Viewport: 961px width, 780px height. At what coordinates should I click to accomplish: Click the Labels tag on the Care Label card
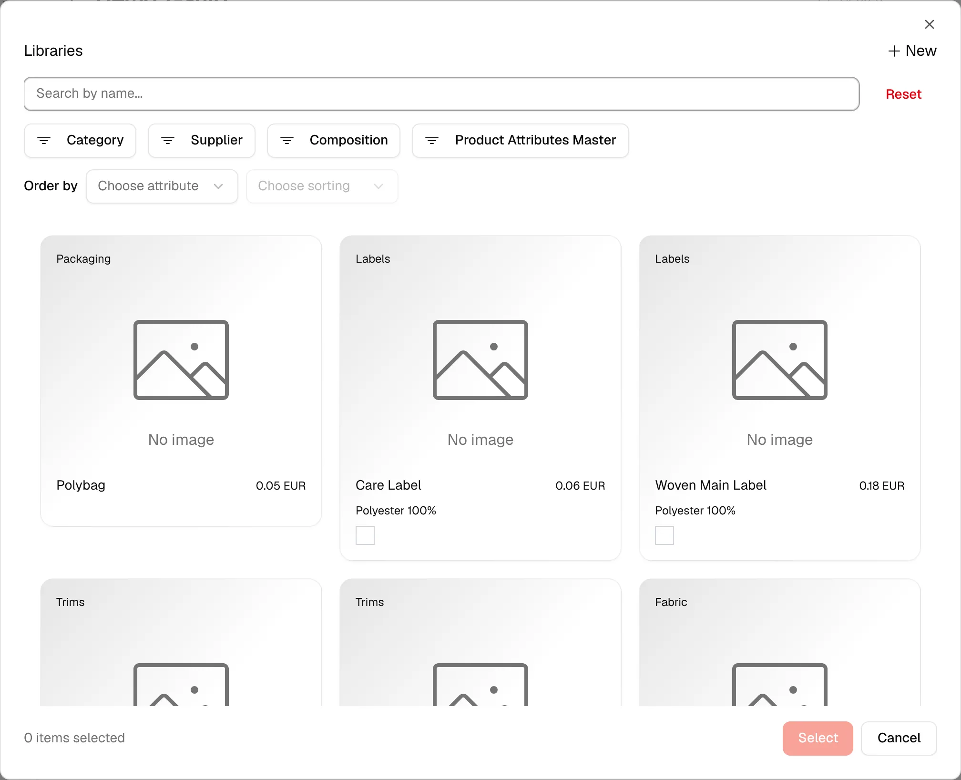coord(373,259)
